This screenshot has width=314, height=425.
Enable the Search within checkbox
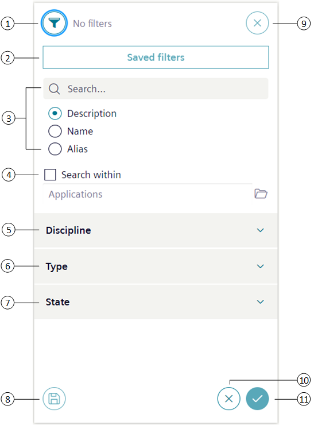[x=50, y=175]
